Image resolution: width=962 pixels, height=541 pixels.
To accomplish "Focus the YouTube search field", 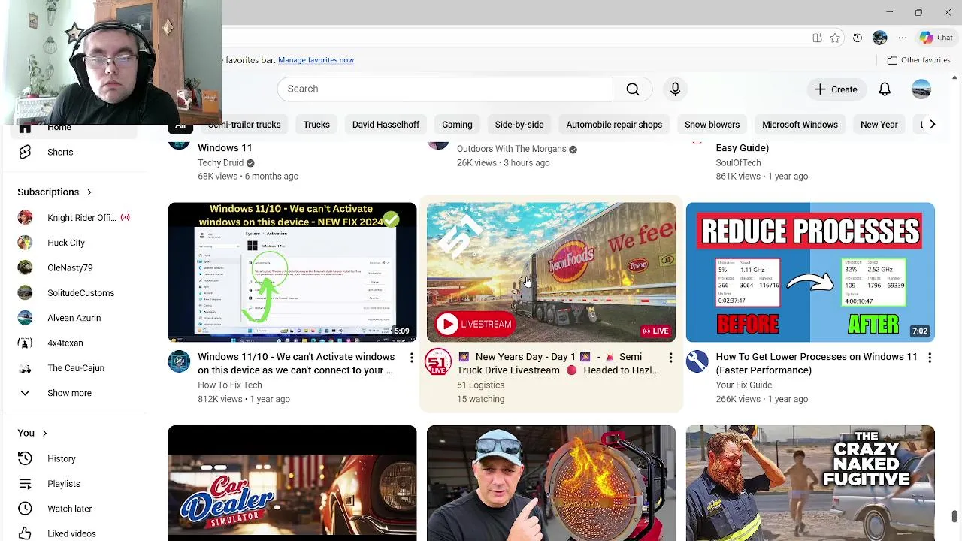I will click(x=445, y=89).
